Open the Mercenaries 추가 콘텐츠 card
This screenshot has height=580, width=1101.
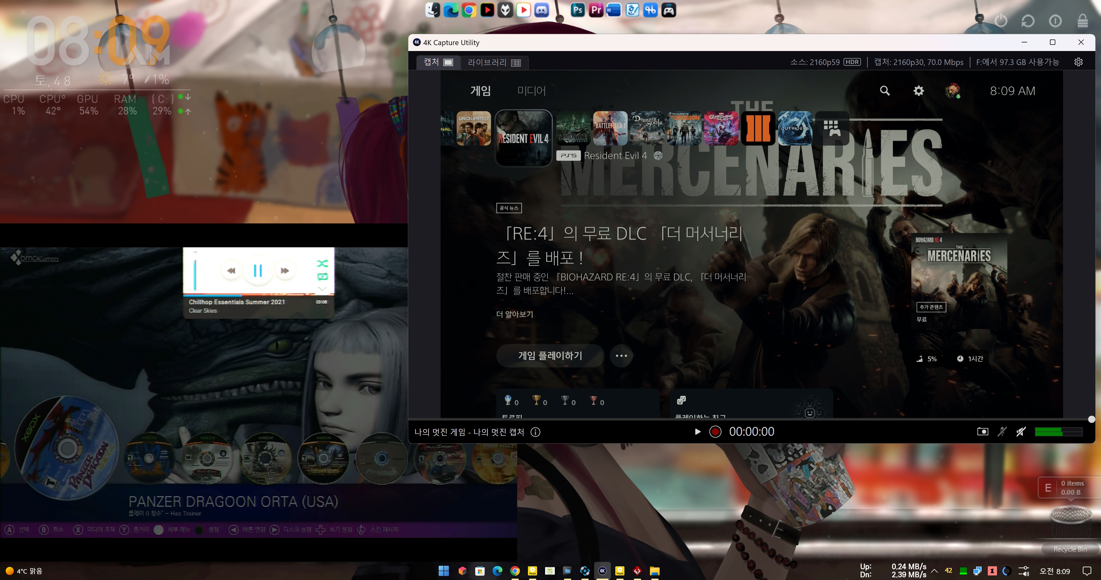(959, 281)
